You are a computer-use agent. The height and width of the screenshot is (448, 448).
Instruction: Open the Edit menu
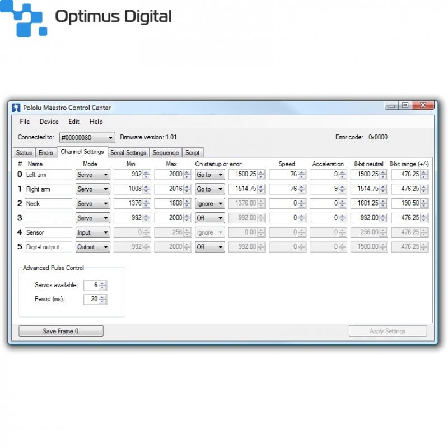click(74, 122)
